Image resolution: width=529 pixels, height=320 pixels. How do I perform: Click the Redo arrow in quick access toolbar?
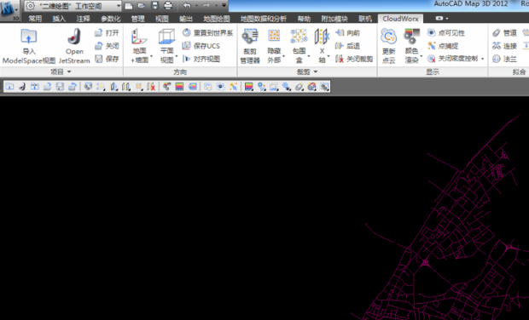(x=206, y=6)
